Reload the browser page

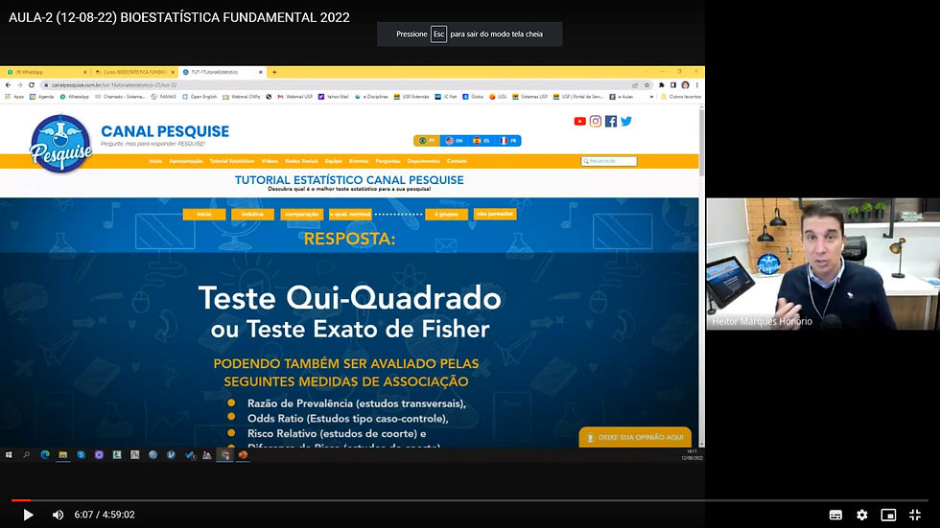pos(31,85)
